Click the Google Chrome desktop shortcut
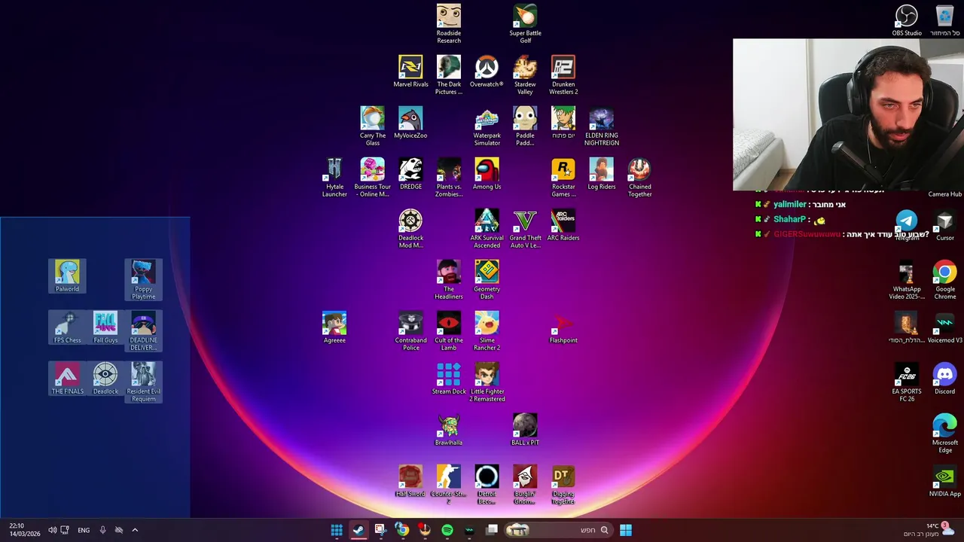The width and height of the screenshot is (964, 542). pos(944,280)
